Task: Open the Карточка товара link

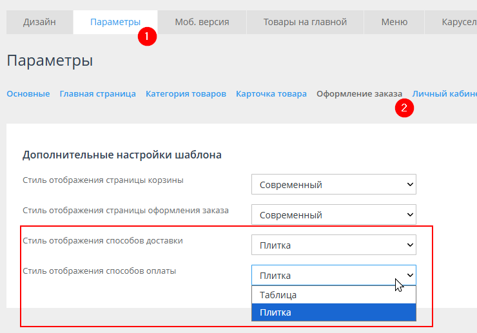Action: [x=271, y=93]
